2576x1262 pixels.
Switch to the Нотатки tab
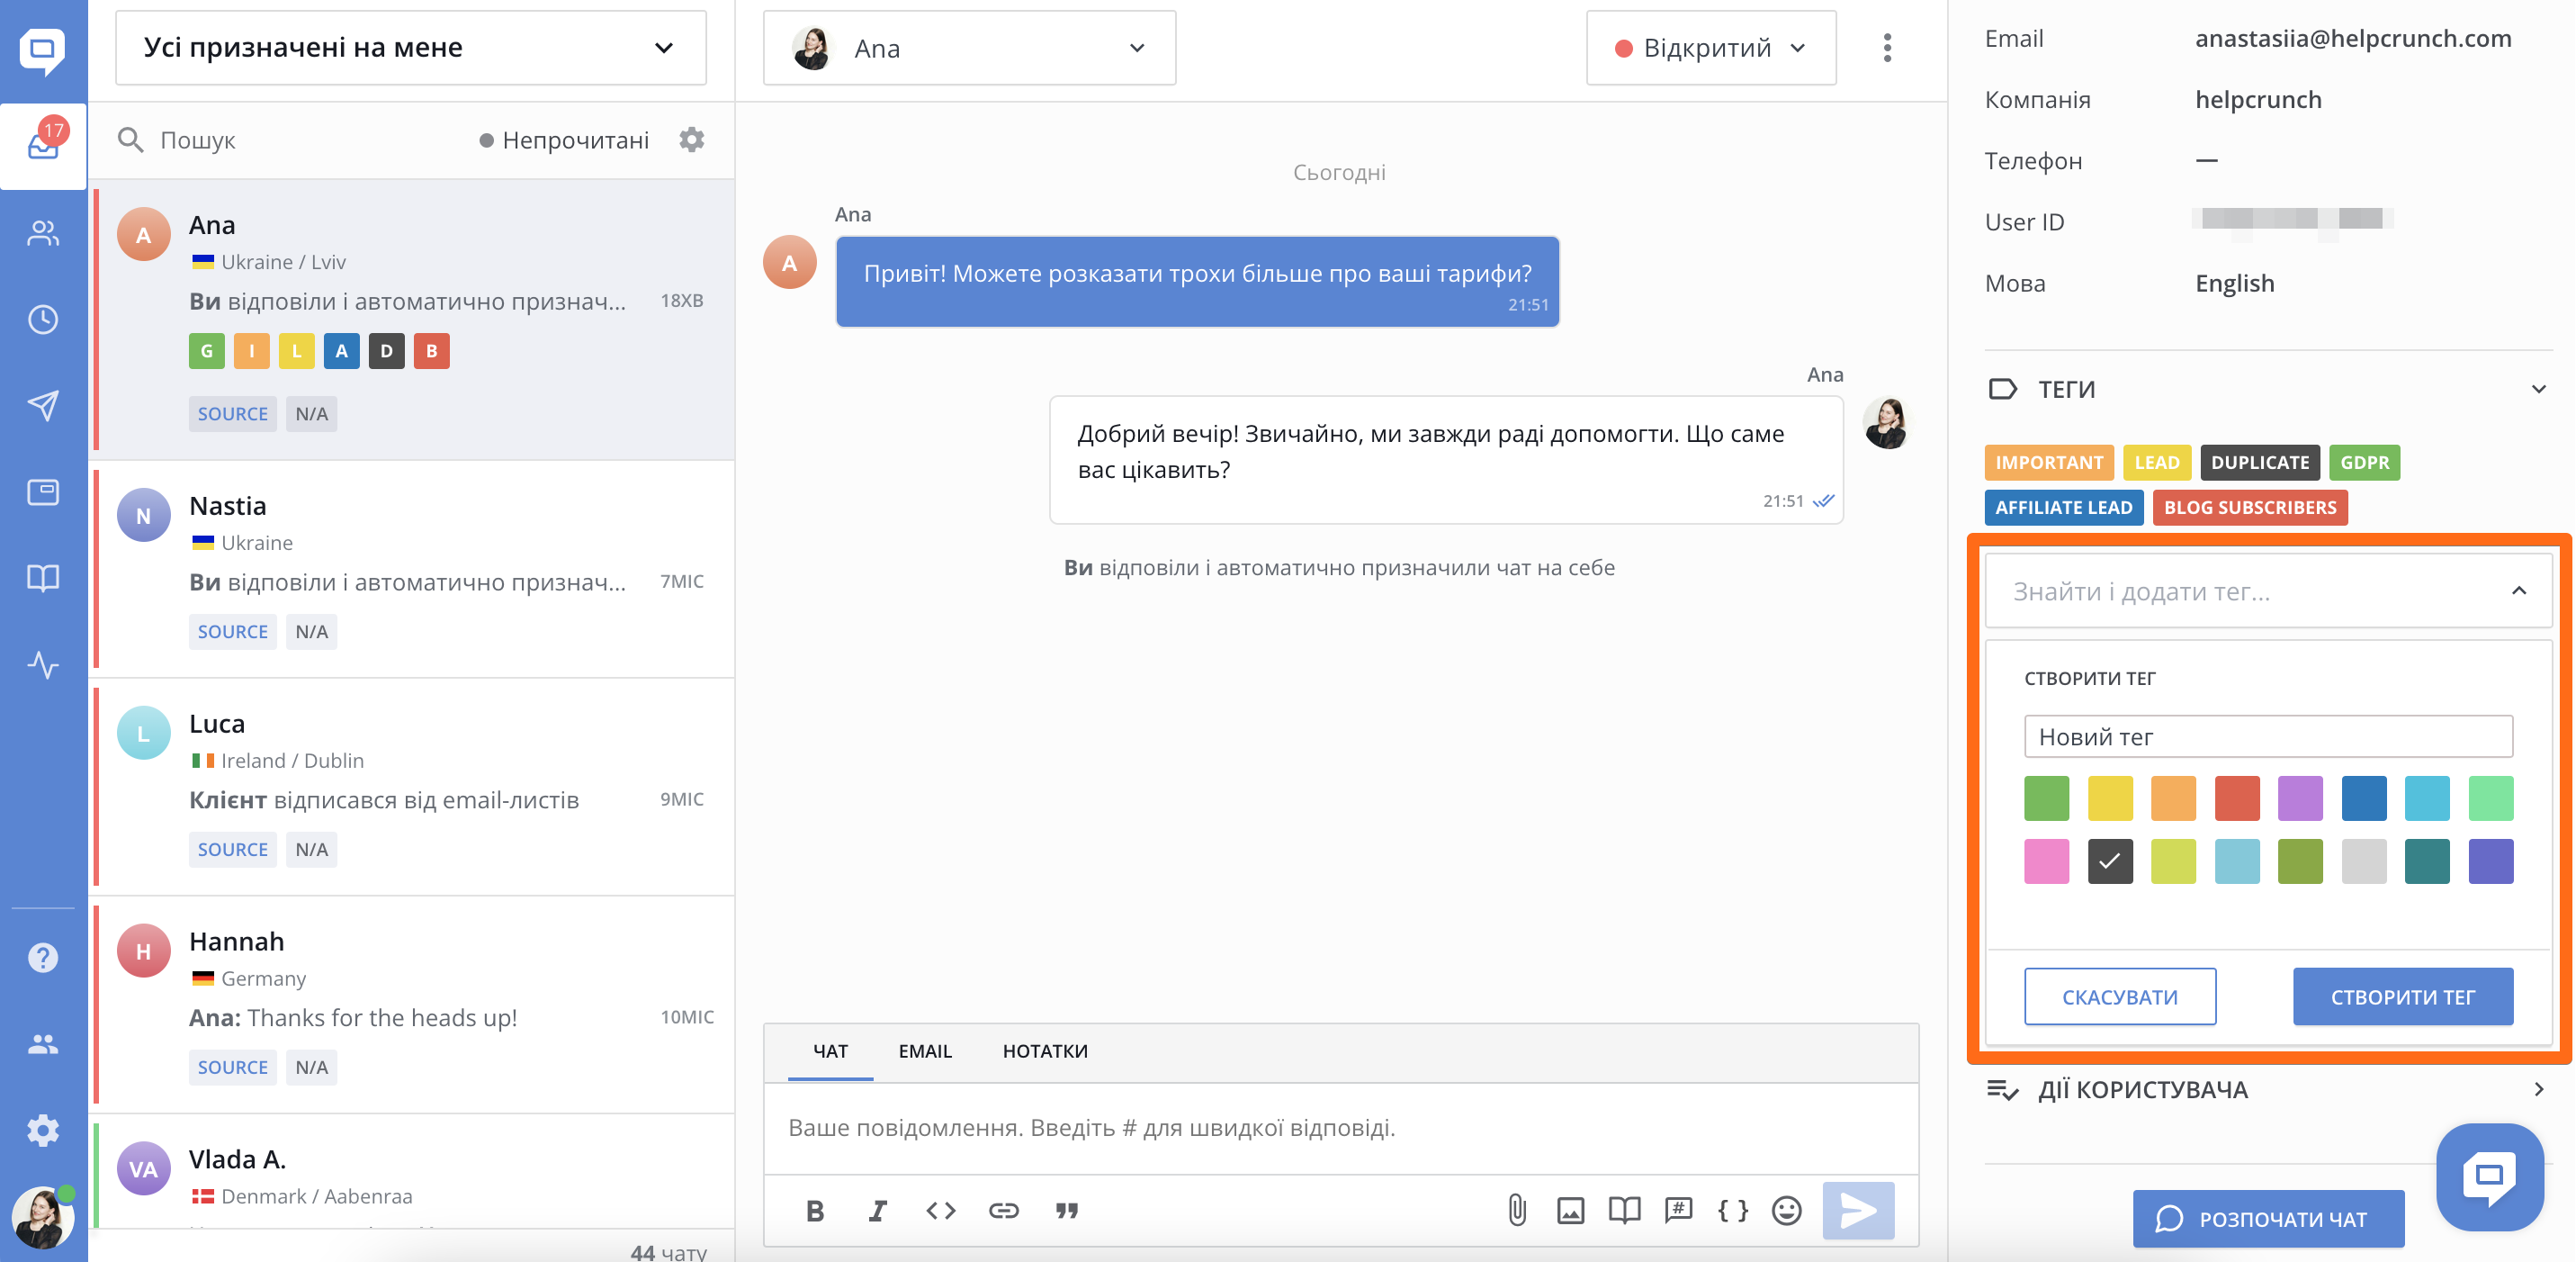[x=1044, y=1050]
